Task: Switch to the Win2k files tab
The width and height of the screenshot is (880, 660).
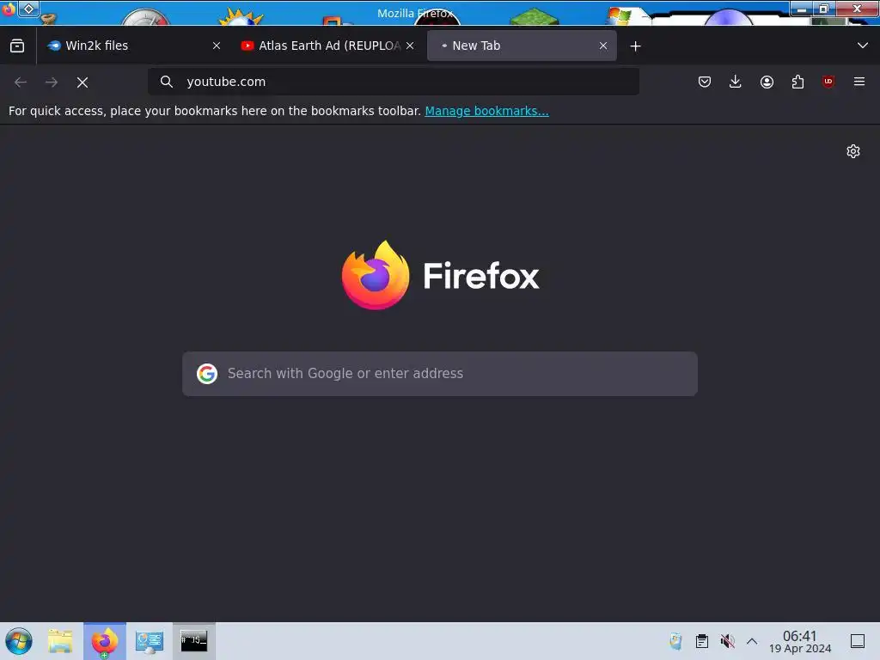Action: point(133,46)
